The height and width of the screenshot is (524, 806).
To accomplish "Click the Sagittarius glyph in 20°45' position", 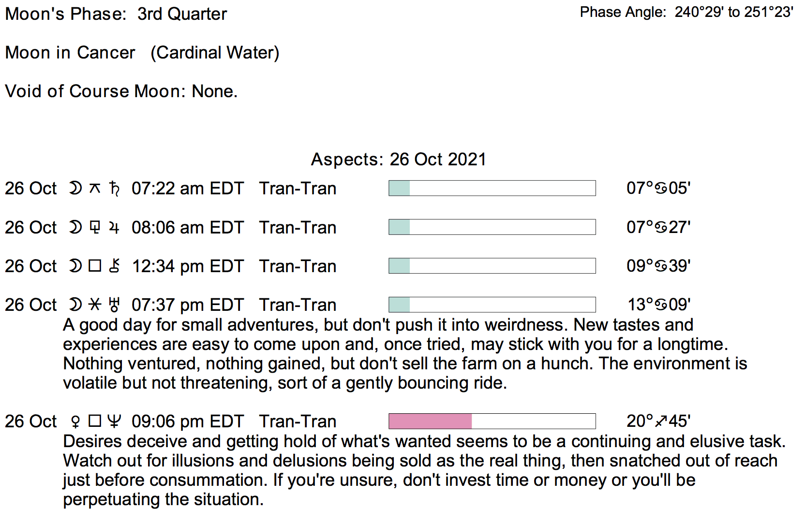I will tap(661, 422).
